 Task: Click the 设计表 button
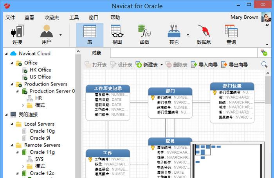click(121, 65)
